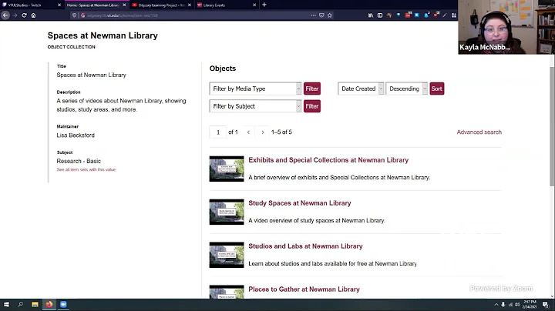Click the page number input field
This screenshot has height=311, width=555.
(218, 132)
